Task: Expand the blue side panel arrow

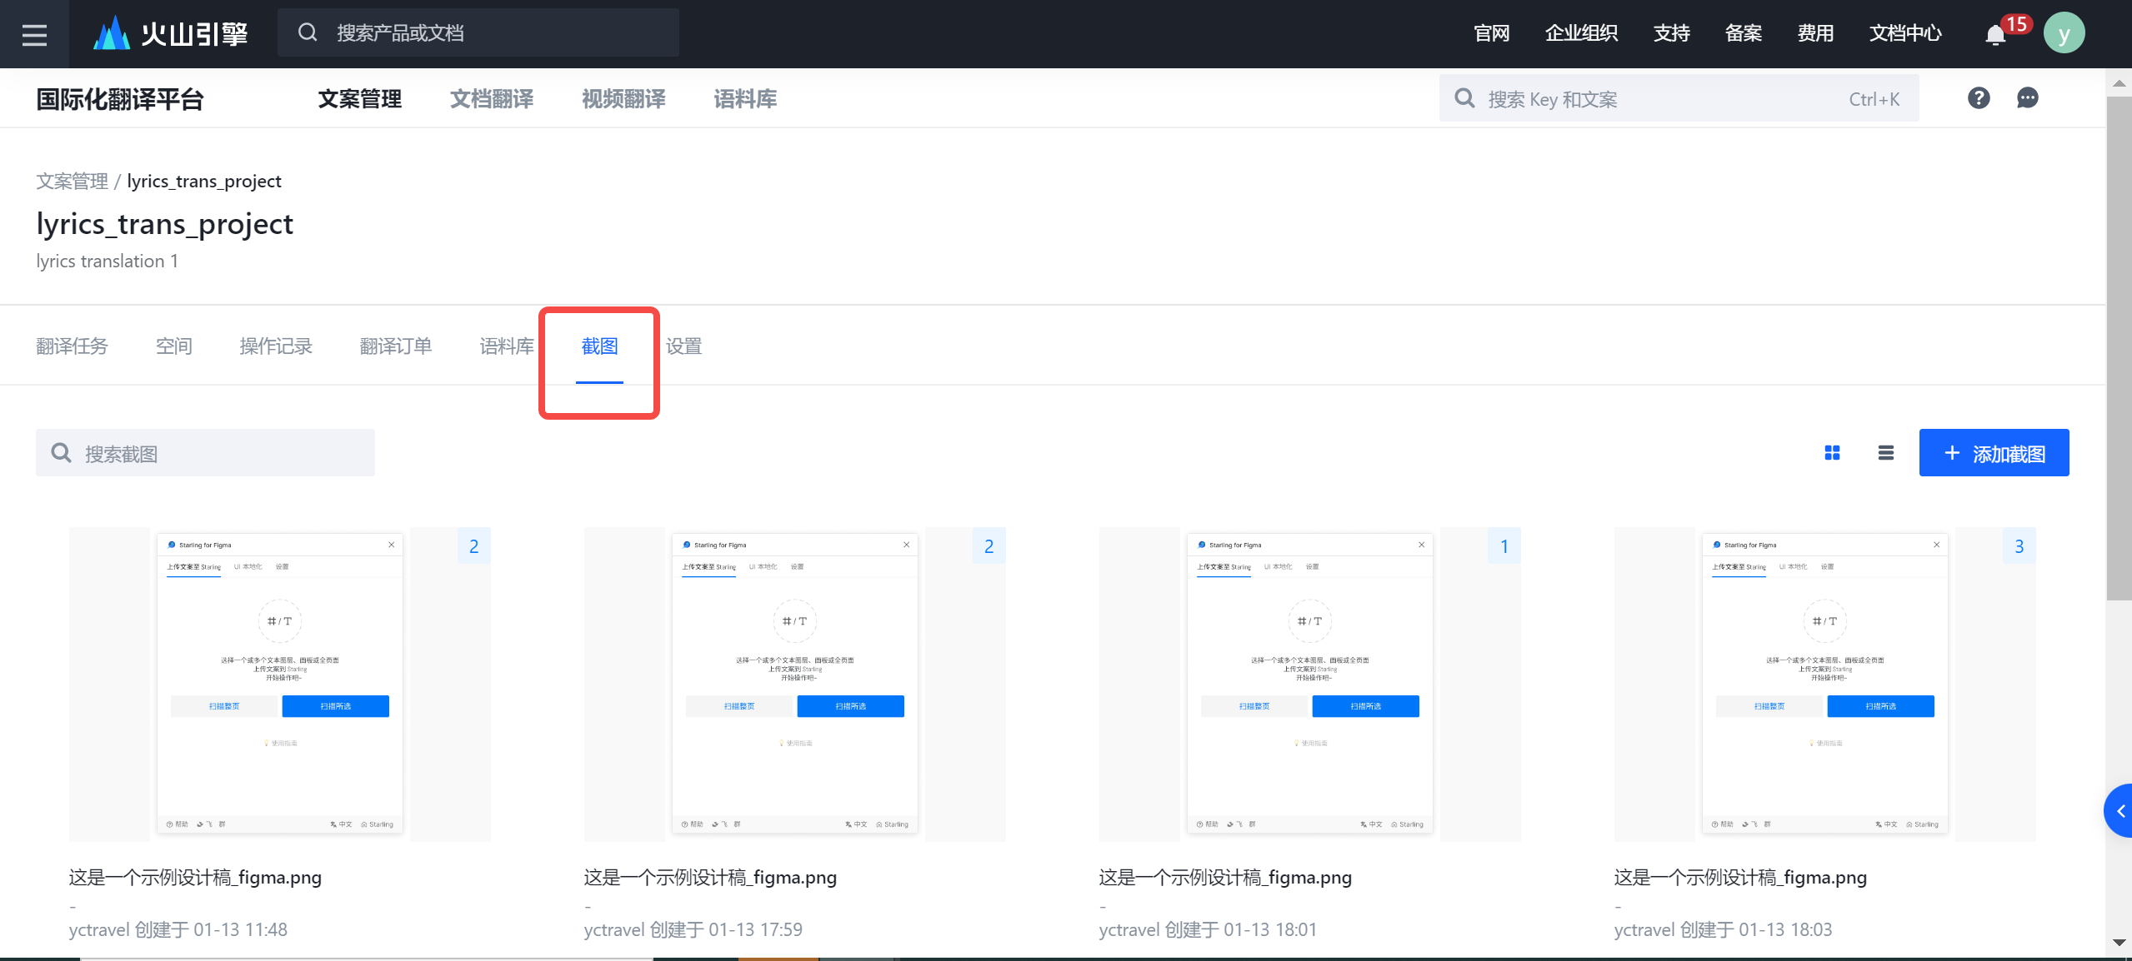Action: tap(2120, 810)
